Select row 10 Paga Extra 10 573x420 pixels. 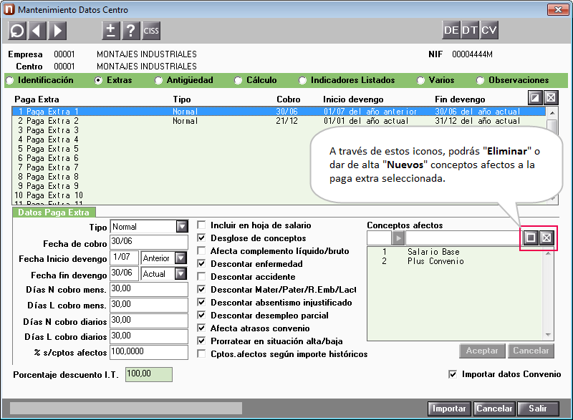(279, 195)
